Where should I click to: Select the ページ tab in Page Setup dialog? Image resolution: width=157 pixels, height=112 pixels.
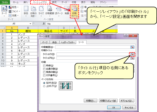point(45,42)
